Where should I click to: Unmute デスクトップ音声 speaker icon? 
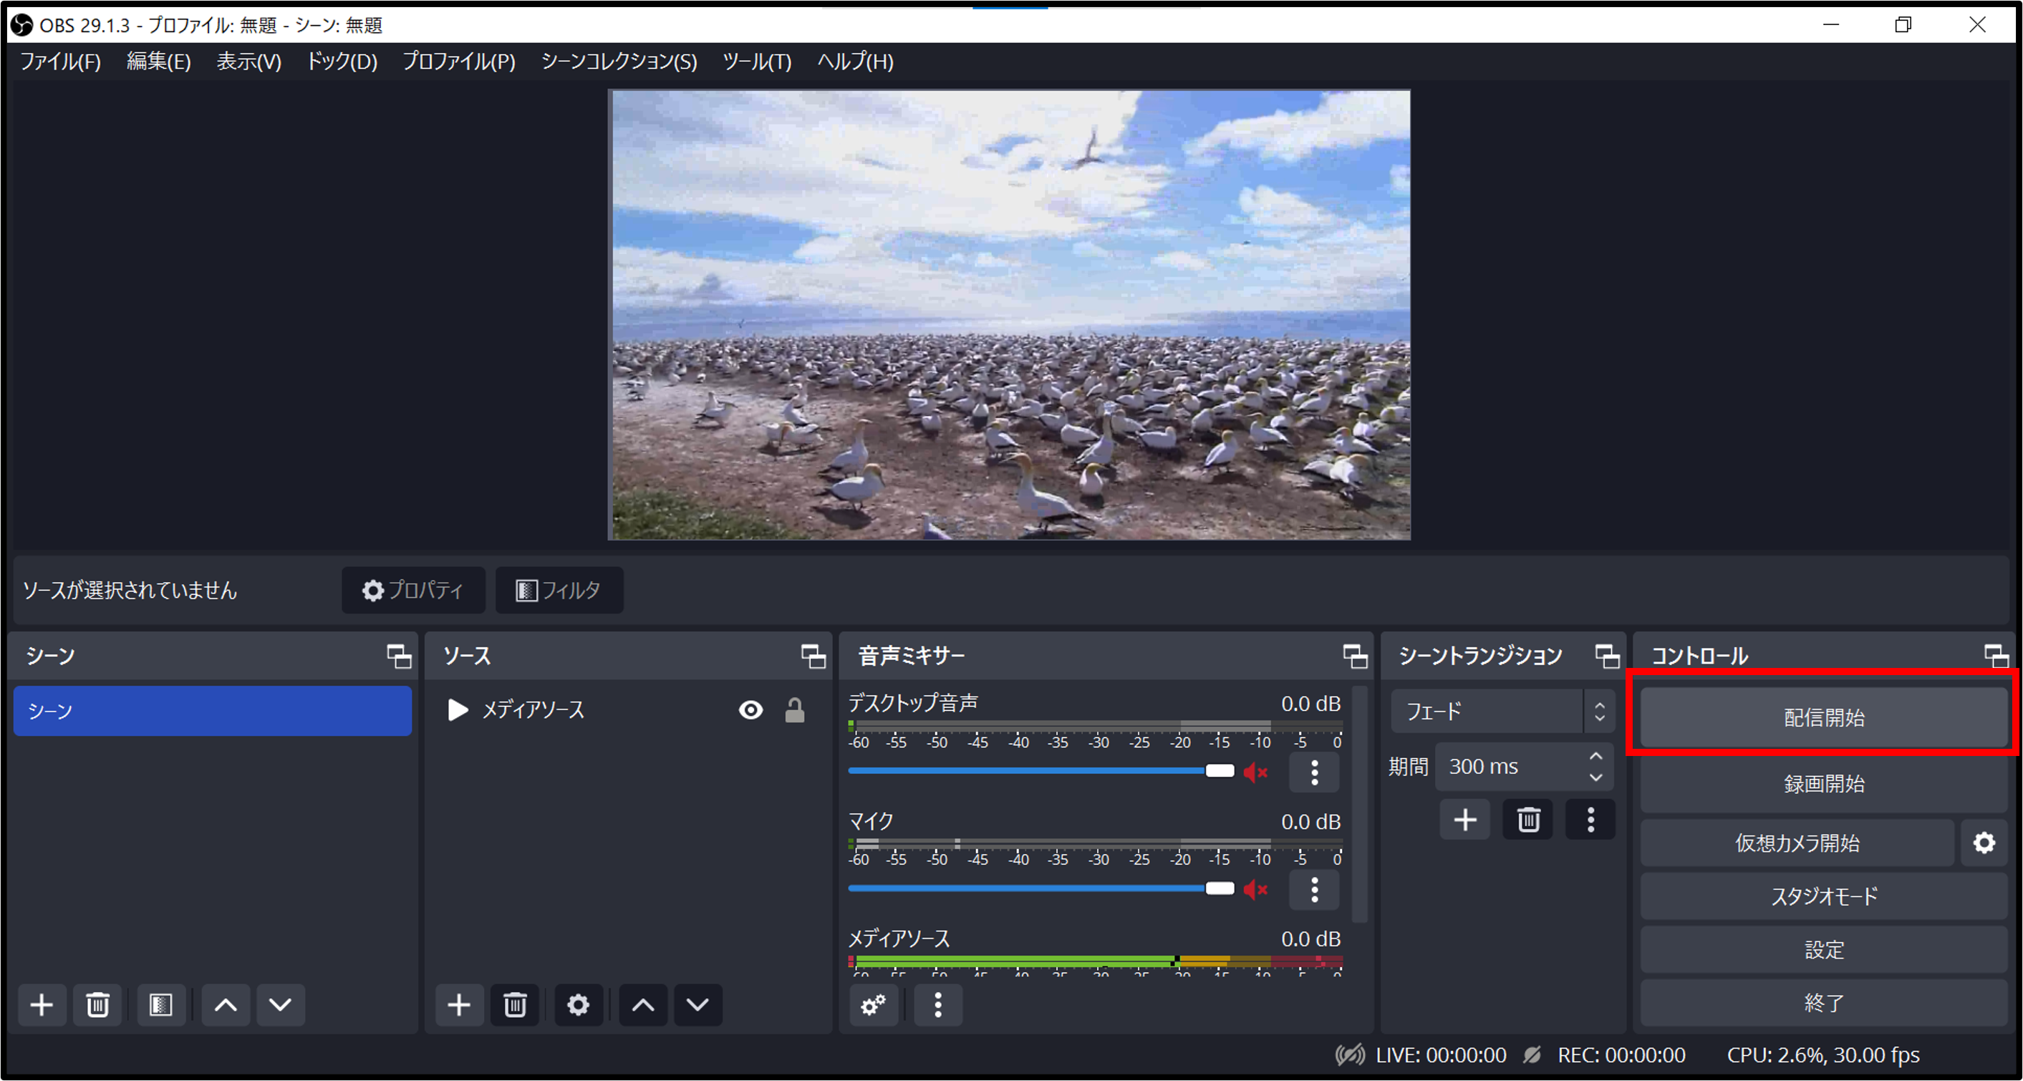(x=1256, y=772)
